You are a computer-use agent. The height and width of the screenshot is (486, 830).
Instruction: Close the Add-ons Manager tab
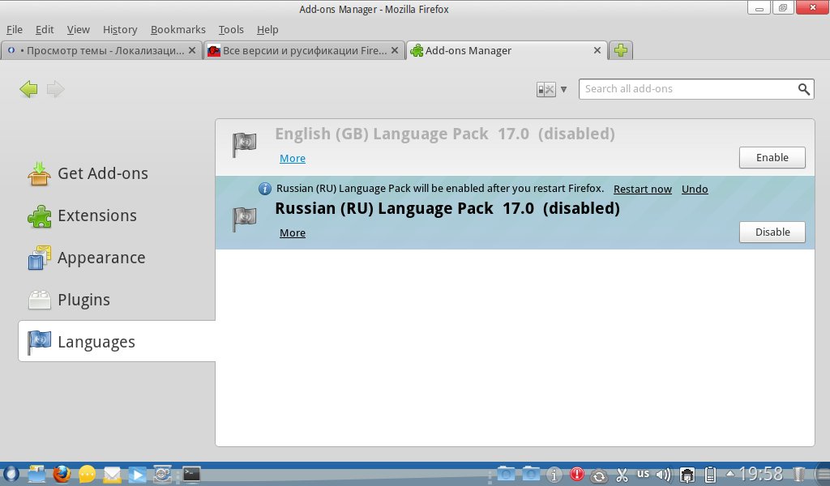pos(597,50)
